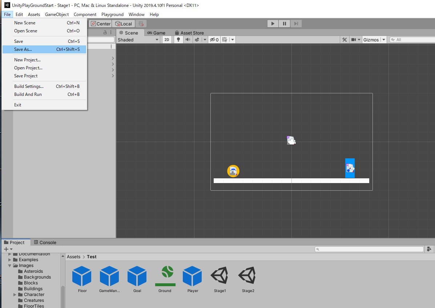The height and width of the screenshot is (308, 435).
Task: Open Gizmos dropdown arrow
Action: (384, 40)
